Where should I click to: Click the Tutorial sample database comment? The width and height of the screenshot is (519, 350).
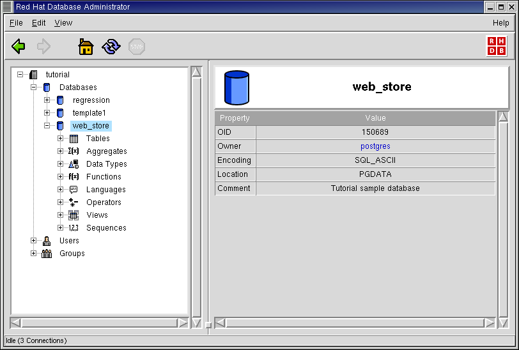(375, 188)
